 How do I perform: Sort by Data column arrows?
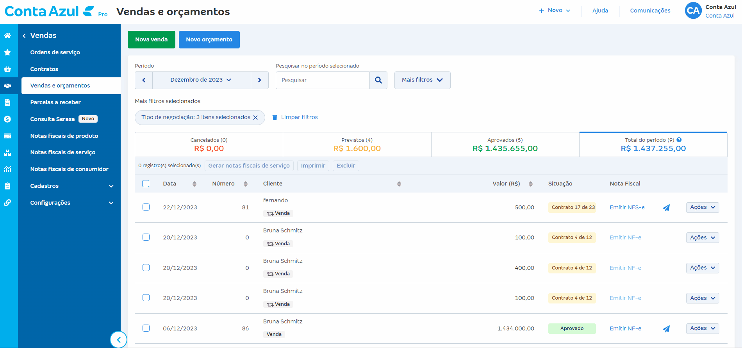point(194,184)
